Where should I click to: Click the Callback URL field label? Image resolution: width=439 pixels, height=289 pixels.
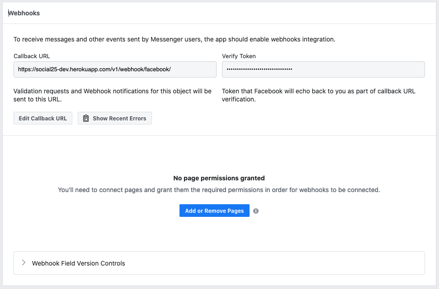point(32,56)
